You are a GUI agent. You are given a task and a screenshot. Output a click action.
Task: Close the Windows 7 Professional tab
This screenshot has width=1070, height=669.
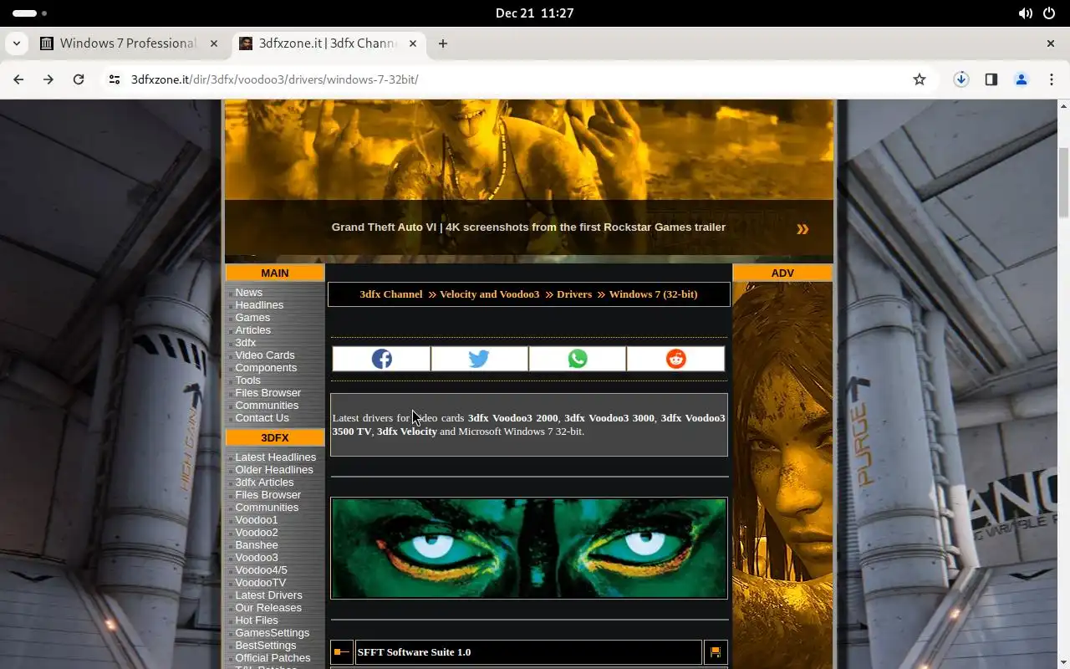coord(214,43)
